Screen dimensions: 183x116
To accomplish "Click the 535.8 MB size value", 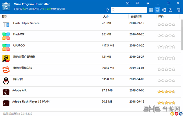I will pyautogui.click(x=108, y=79).
